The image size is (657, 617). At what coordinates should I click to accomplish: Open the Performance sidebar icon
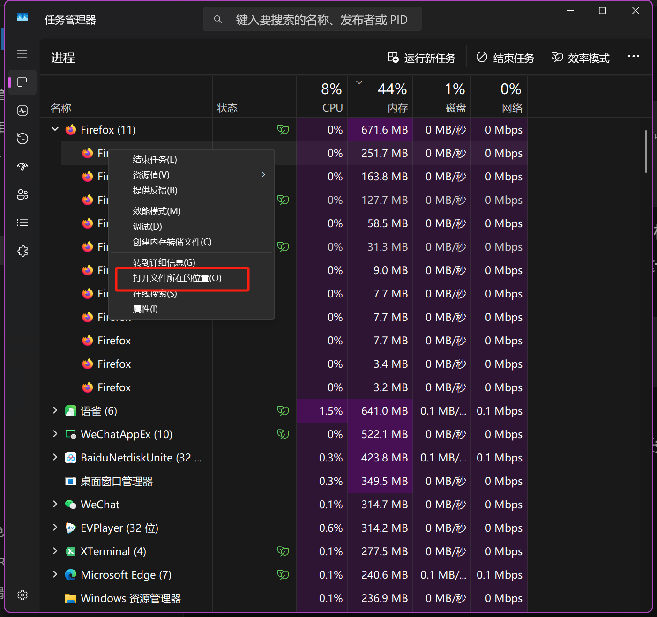pos(22,111)
